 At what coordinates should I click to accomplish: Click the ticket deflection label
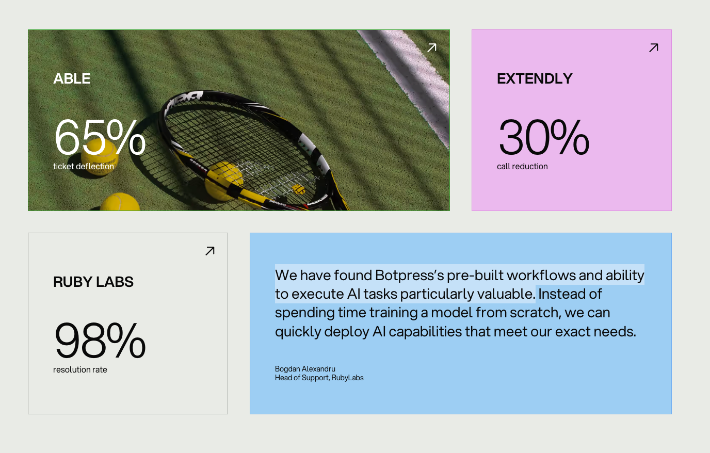[84, 166]
